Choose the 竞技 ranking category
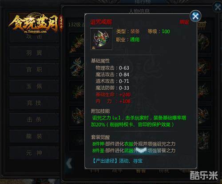Viewport: 222px width, 184px height. (x=34, y=103)
